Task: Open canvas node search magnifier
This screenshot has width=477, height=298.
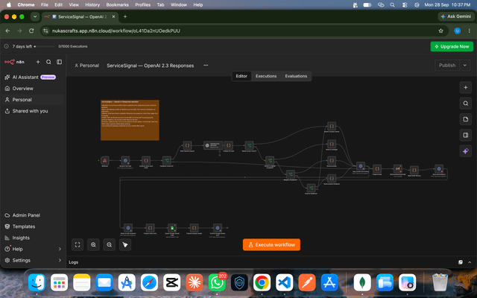Action: click(x=465, y=104)
